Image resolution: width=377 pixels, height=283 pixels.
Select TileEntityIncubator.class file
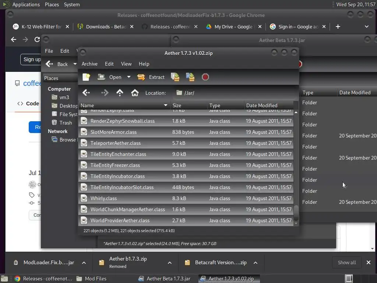(x=186, y=176)
